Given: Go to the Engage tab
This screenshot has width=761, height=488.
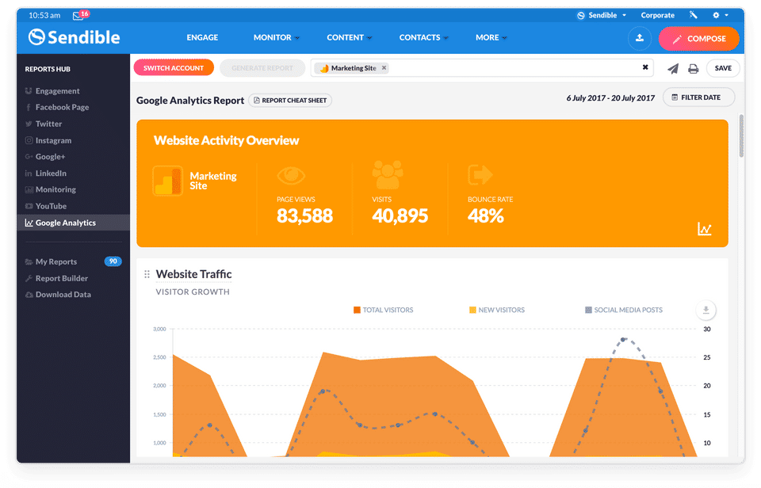Looking at the screenshot, I should [202, 37].
